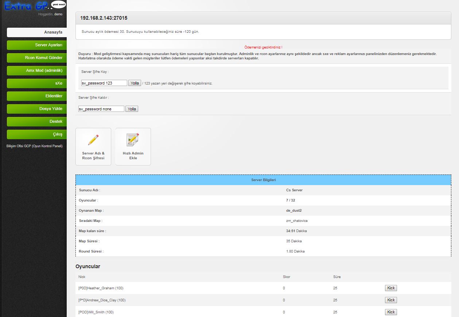
Task: Click the 34:51 Dakika remaining time
Action: point(296,231)
